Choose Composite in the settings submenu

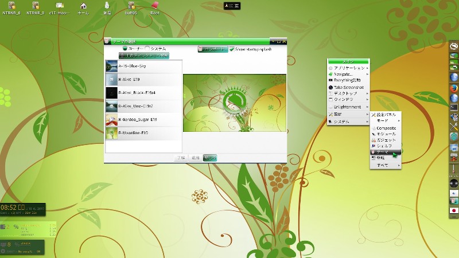(386, 128)
